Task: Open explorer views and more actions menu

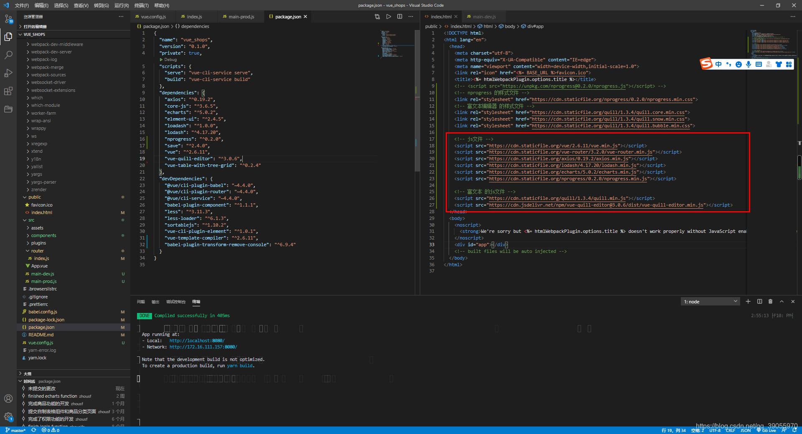Action: pyautogui.click(x=121, y=17)
